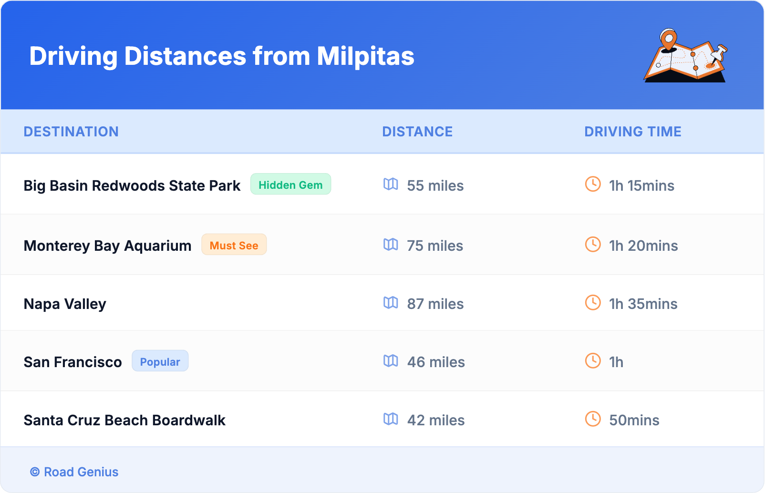This screenshot has width=765, height=493.
Task: Select the Hidden Gem badge
Action: point(290,185)
